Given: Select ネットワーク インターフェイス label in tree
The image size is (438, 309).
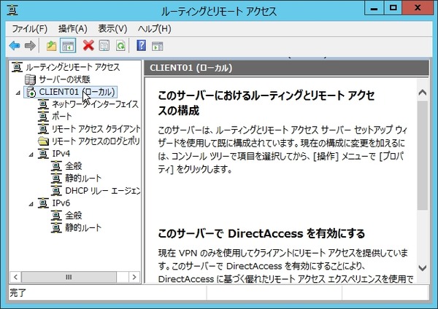Looking at the screenshot, I should [95, 104].
